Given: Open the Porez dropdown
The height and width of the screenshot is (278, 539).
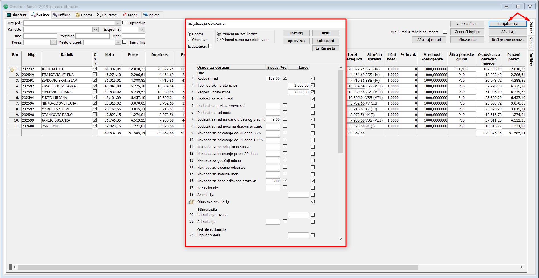Looking at the screenshot, I should 53,42.
